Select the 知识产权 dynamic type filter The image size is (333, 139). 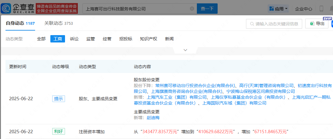tap(148, 39)
